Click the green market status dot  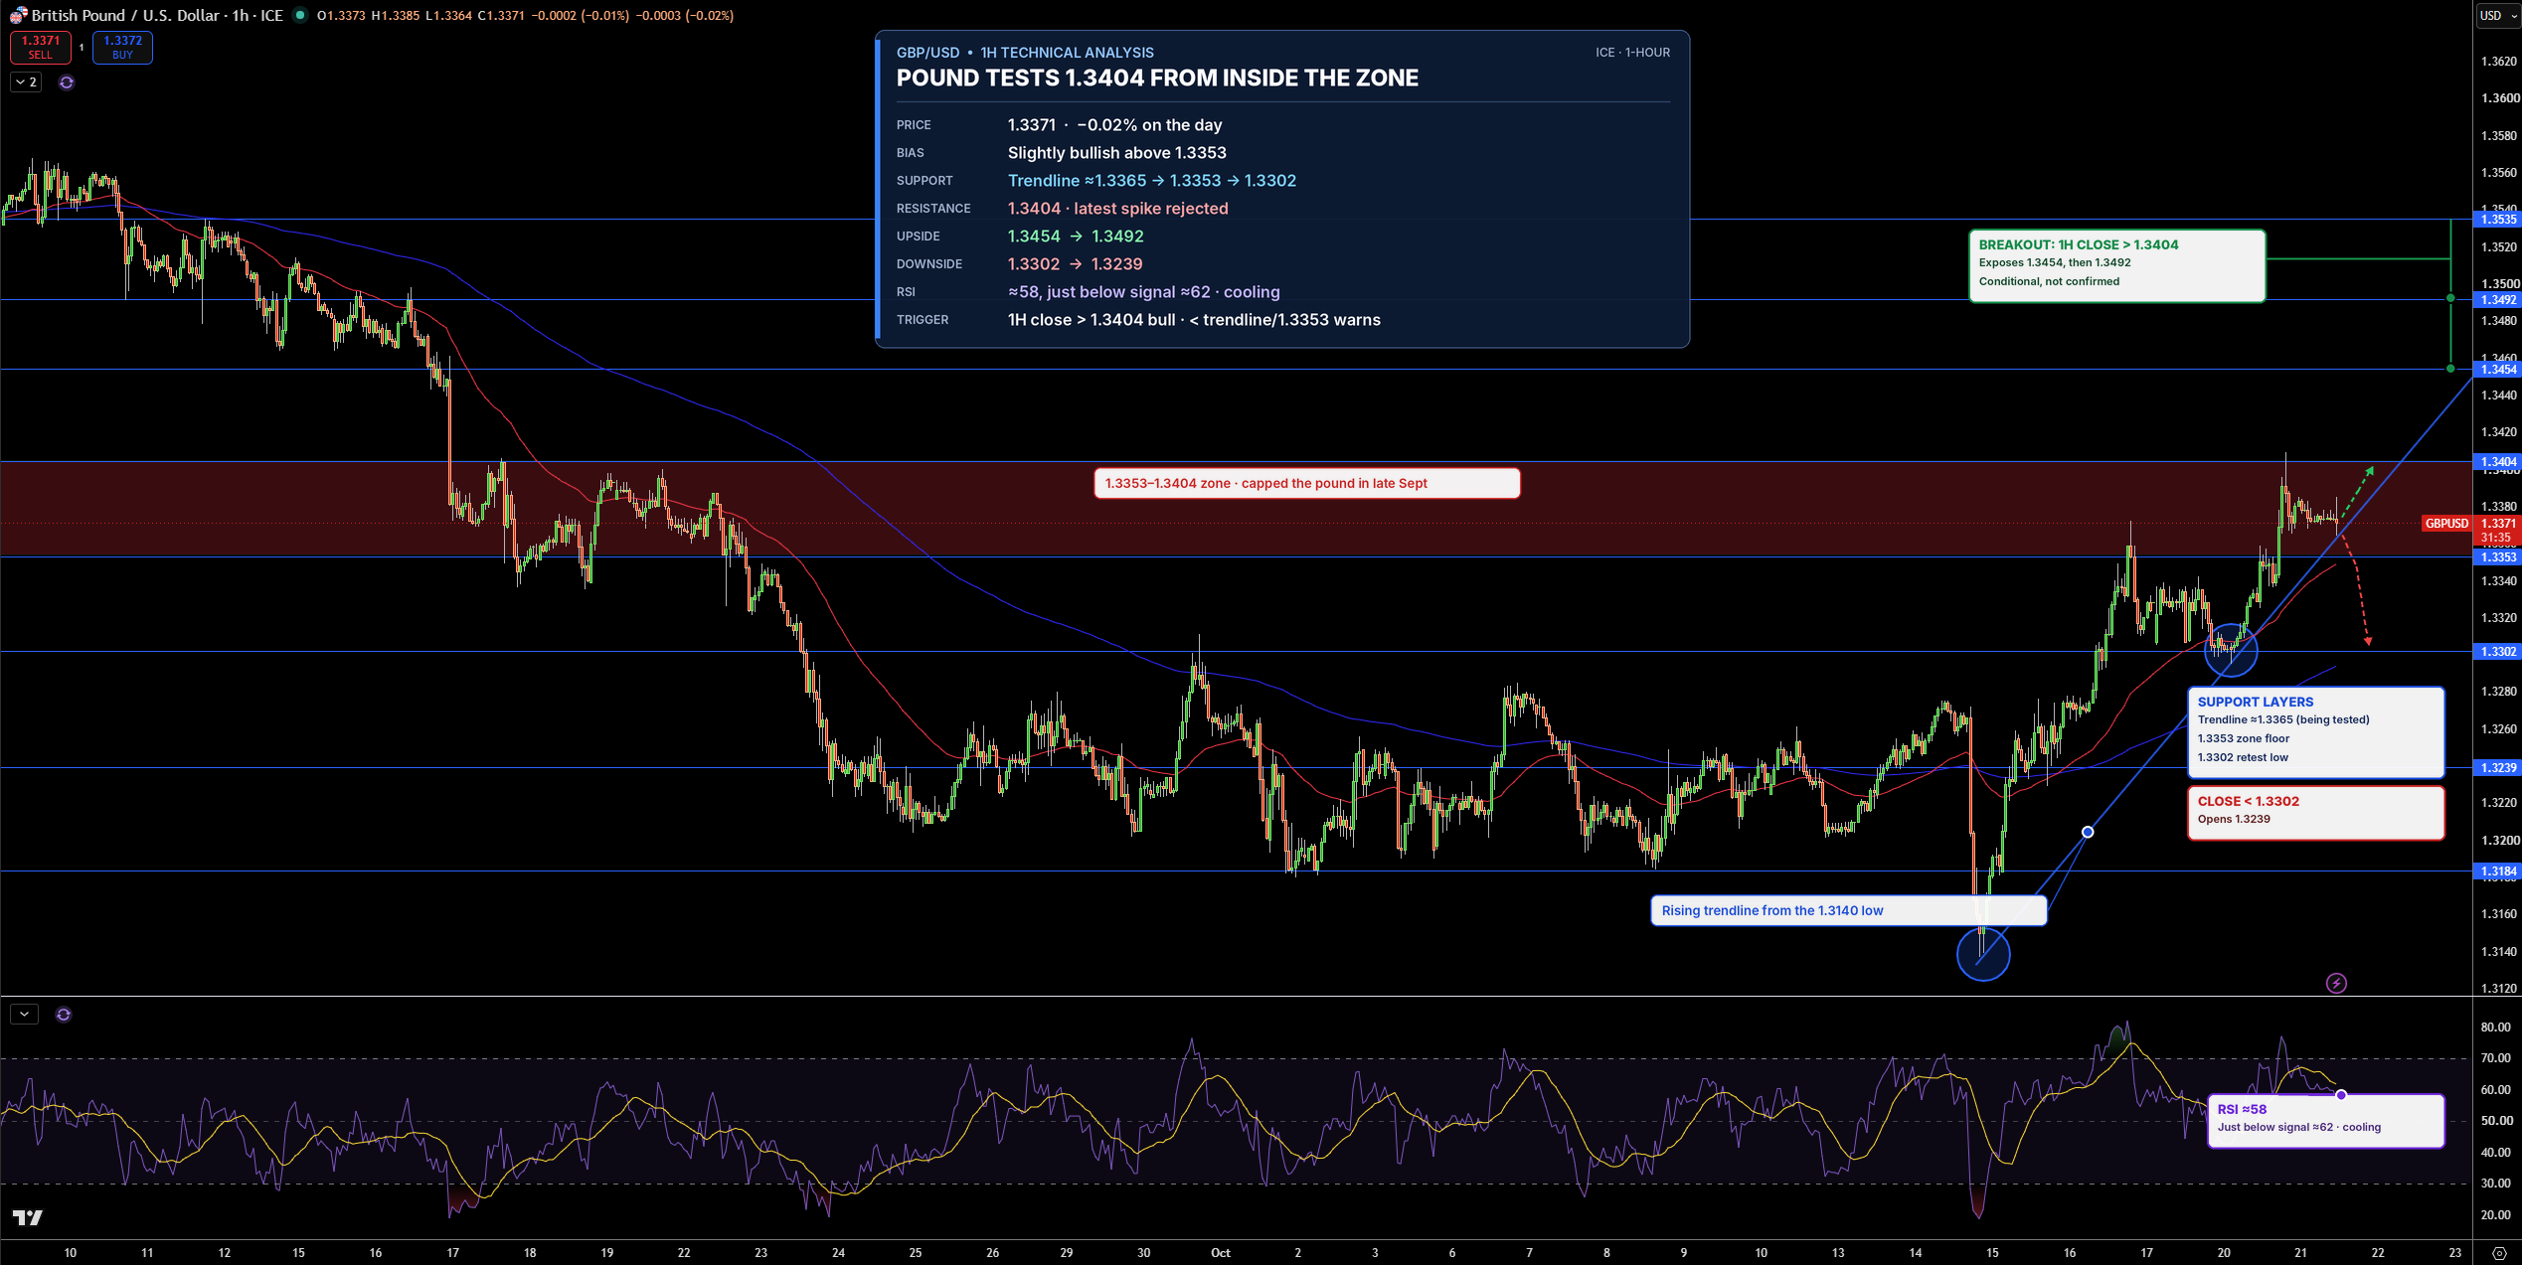click(x=300, y=15)
